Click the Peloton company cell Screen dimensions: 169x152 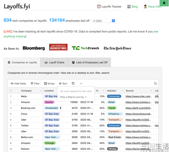25,149
